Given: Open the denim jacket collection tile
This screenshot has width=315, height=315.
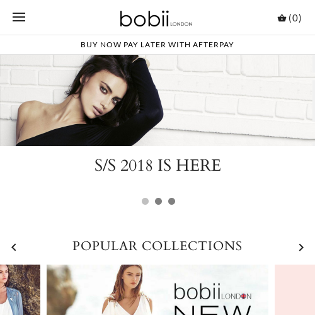Looking at the screenshot, I should [20, 290].
